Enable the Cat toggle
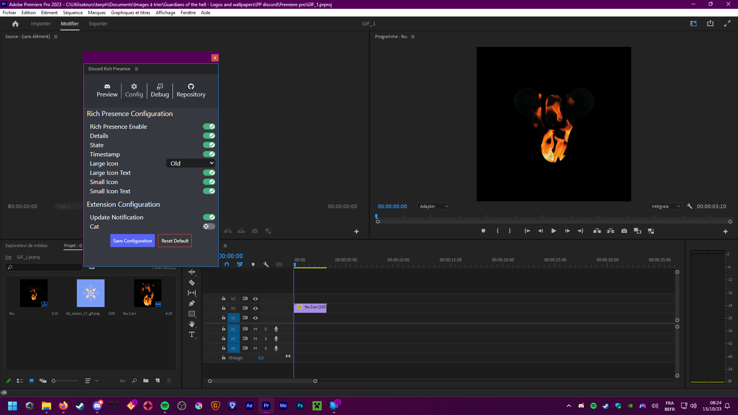The image size is (738, 415). pyautogui.click(x=209, y=226)
